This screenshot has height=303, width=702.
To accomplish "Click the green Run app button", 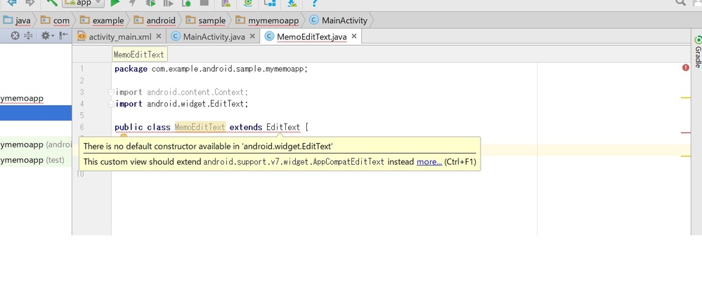I will pos(115,4).
